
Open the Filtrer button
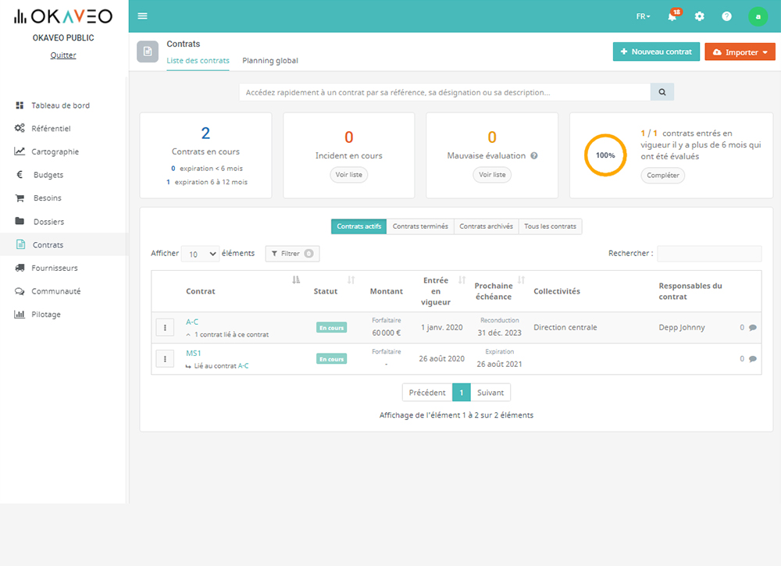(x=292, y=254)
